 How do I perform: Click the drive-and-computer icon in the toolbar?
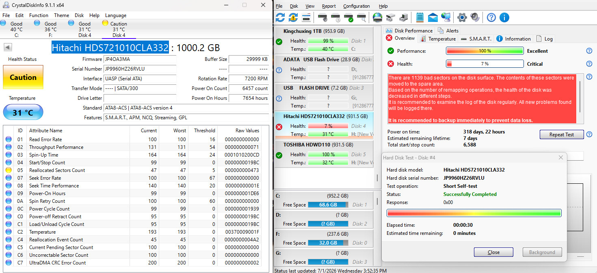[x=403, y=17]
